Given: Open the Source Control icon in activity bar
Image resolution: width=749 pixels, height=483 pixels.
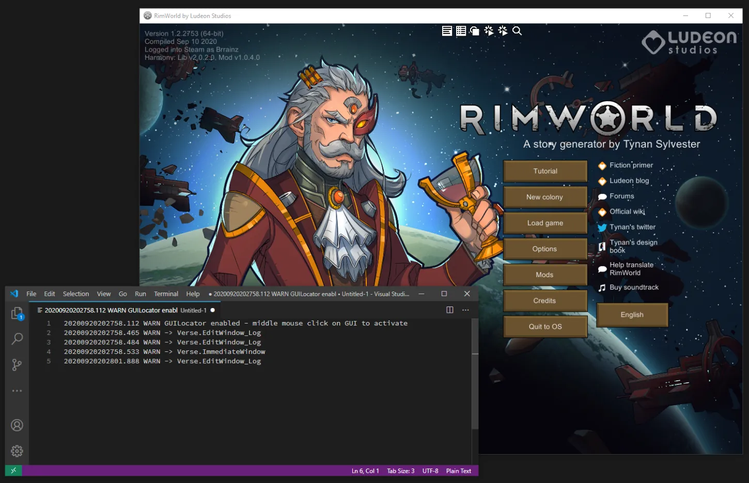Looking at the screenshot, I should [x=17, y=365].
